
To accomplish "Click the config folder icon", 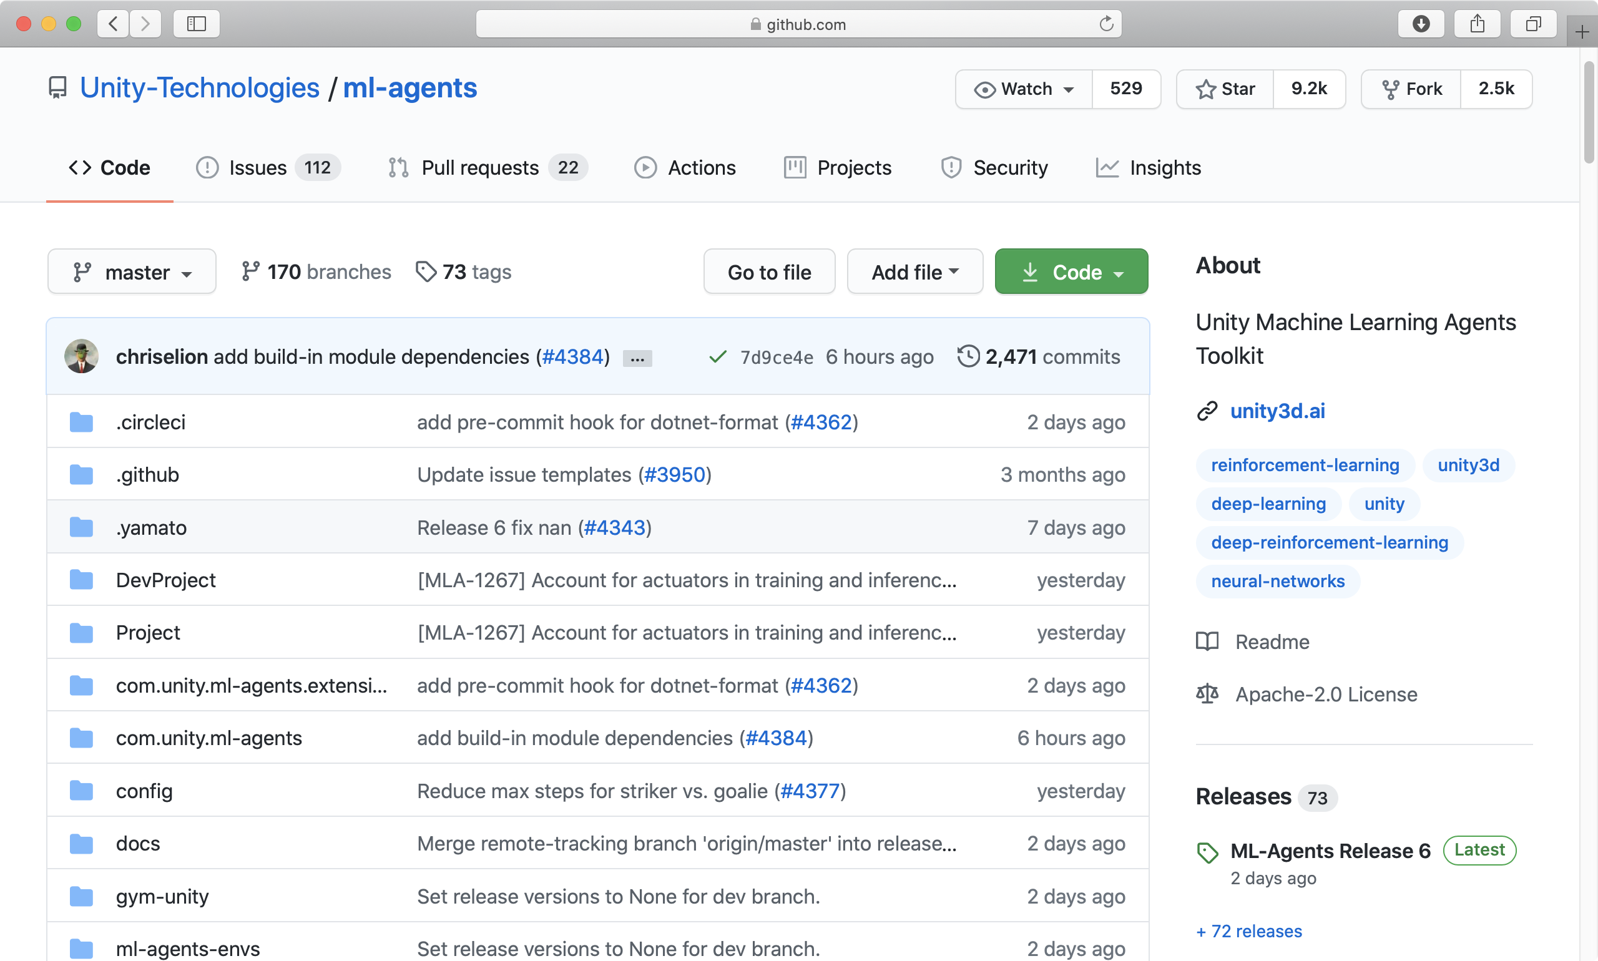I will tap(82, 791).
